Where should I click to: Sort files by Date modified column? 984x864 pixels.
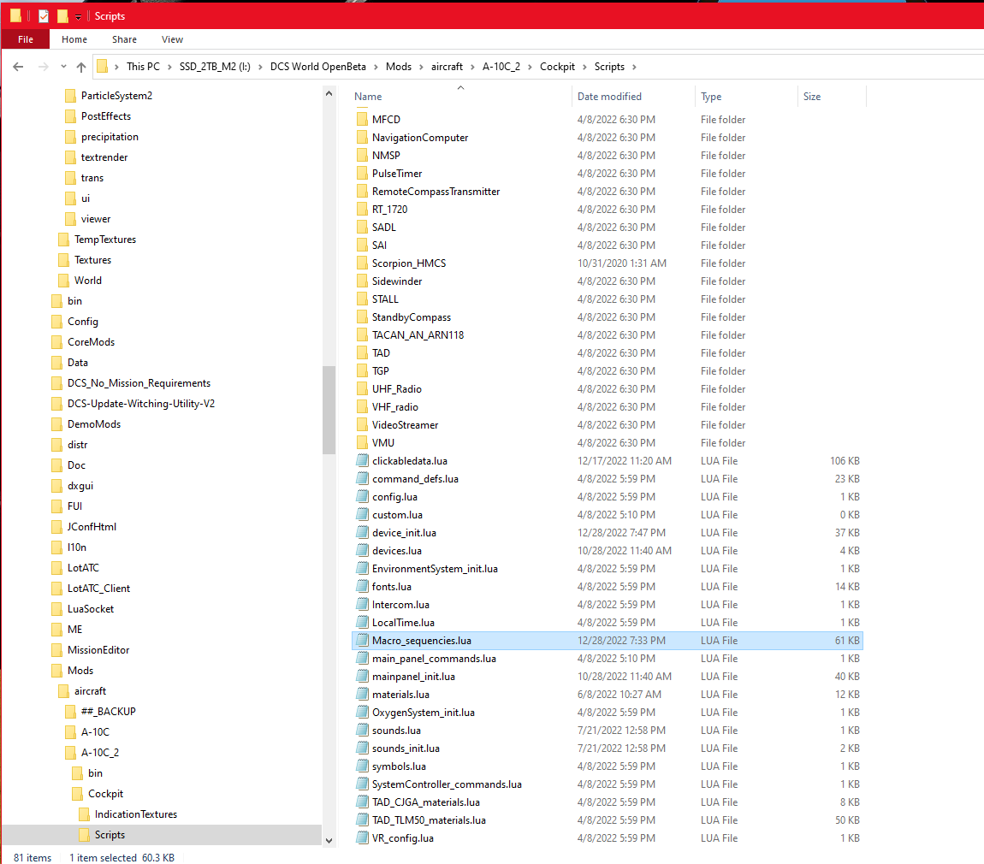pyautogui.click(x=609, y=97)
